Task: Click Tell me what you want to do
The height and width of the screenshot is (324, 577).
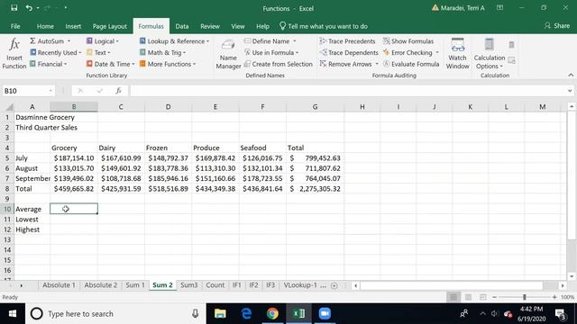Action: (x=324, y=26)
